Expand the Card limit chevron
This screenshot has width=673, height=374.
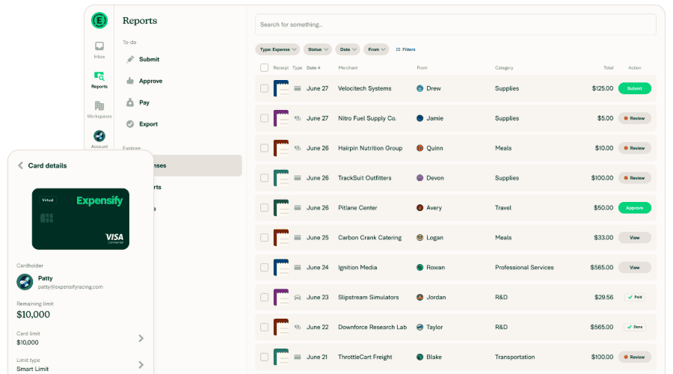click(141, 338)
